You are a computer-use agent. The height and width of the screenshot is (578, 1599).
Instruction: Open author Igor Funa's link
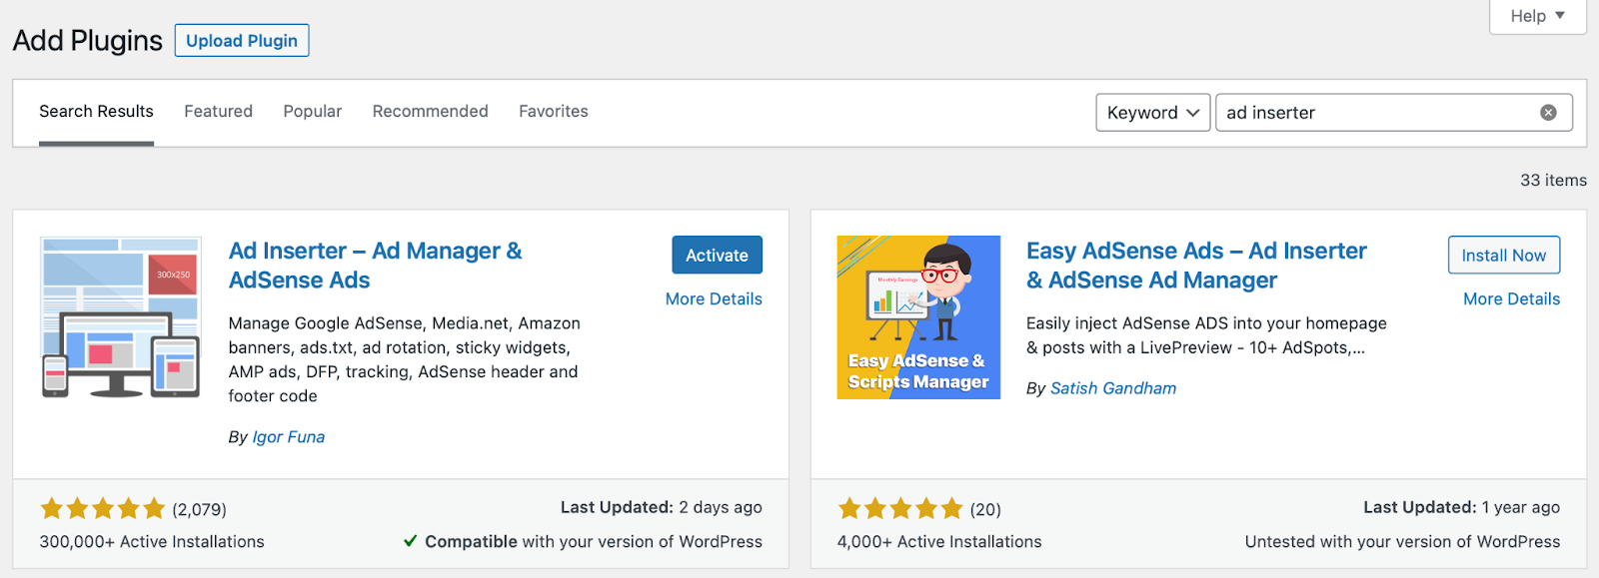point(288,437)
